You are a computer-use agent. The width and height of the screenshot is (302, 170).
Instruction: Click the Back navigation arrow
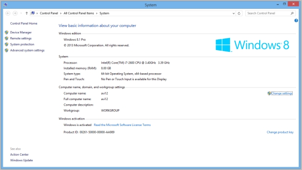pyautogui.click(x=8, y=13)
